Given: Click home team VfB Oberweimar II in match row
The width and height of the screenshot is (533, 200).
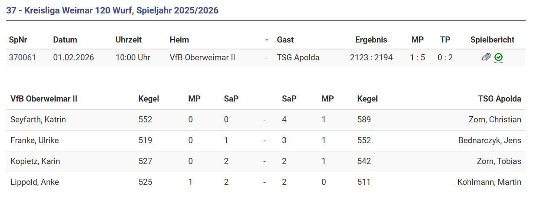Looking at the screenshot, I should [202, 57].
